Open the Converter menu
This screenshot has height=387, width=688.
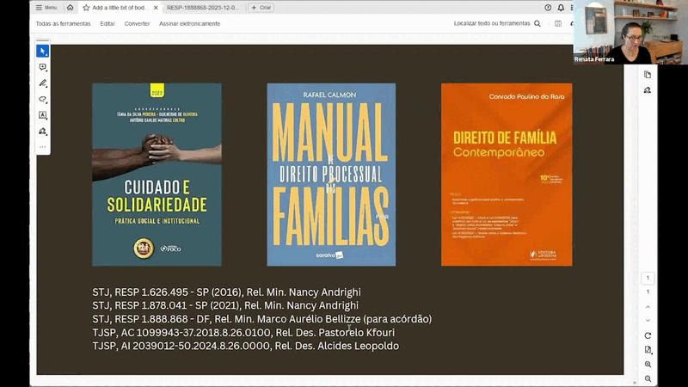click(137, 24)
